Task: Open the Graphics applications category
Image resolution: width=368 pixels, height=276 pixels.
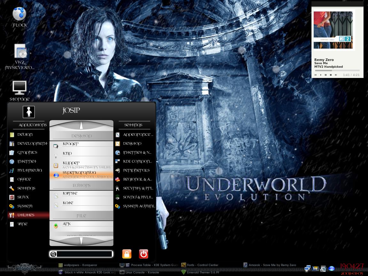Action: 28,152
